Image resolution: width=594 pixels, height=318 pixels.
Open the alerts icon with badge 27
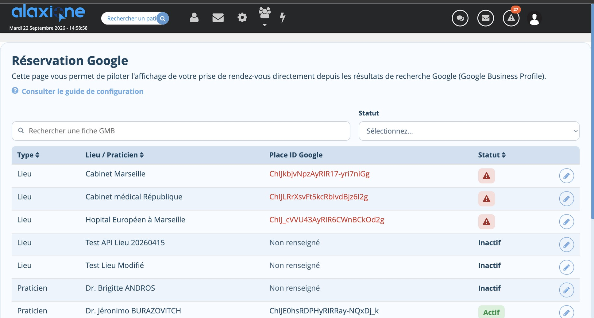[511, 18]
